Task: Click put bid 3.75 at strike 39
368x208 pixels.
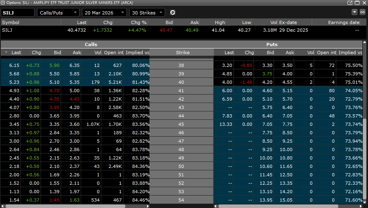Action: 267,74
